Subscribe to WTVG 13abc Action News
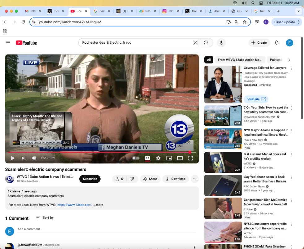This screenshot has height=249, width=304. (x=90, y=179)
